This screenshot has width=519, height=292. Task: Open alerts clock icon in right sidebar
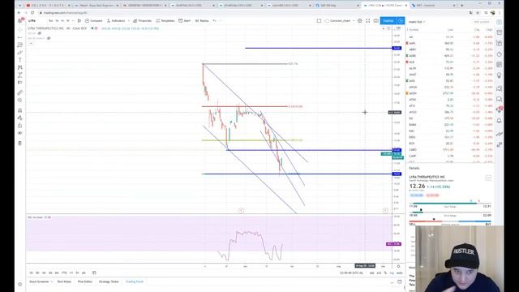pos(500,32)
